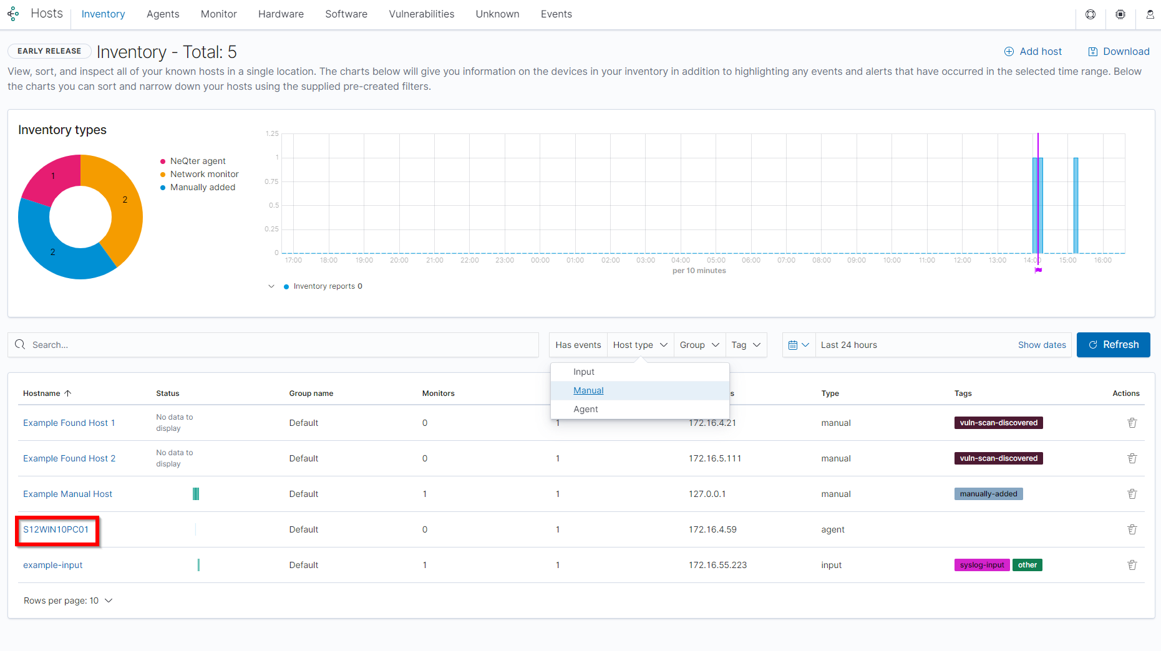Open Example Found Host 2 link
Screen dimensions: 1161x651
69,458
